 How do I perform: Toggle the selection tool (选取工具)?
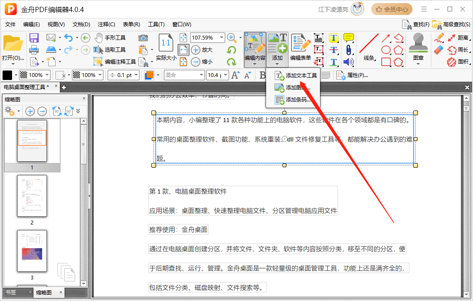point(110,50)
